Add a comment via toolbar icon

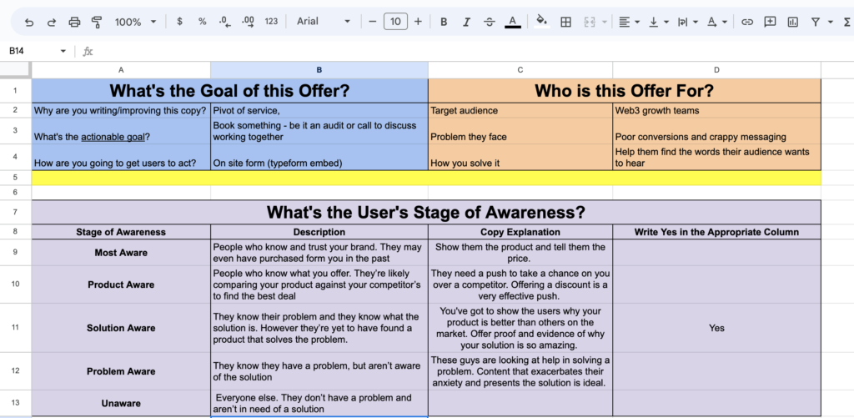[770, 22]
